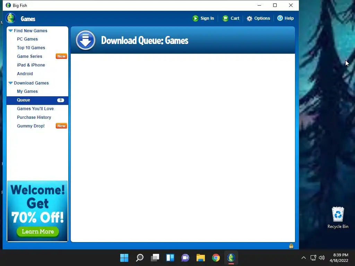Collapse the Find New Games section
This screenshot has width=355, height=266.
[x=10, y=30]
